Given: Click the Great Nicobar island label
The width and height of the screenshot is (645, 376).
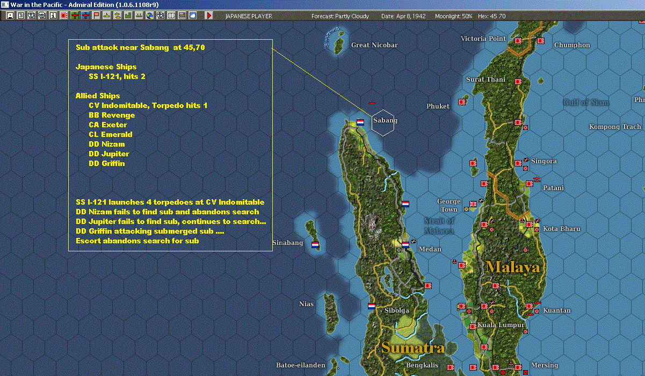Looking at the screenshot, I should pyautogui.click(x=374, y=45).
